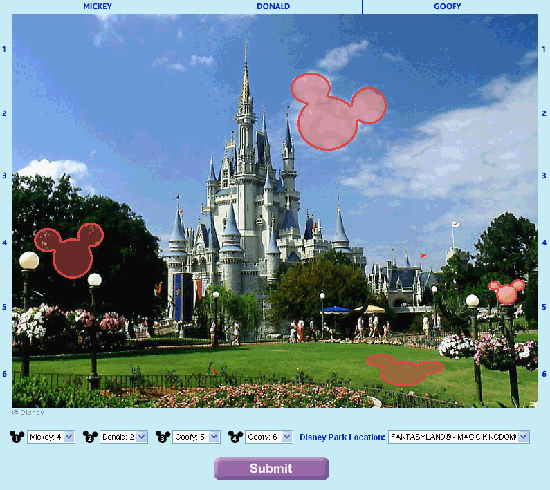Click the right row label 3
This screenshot has height=490, width=550.
544,176
